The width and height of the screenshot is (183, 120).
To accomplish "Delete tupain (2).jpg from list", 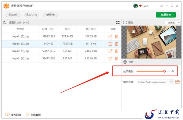I will [117, 44].
